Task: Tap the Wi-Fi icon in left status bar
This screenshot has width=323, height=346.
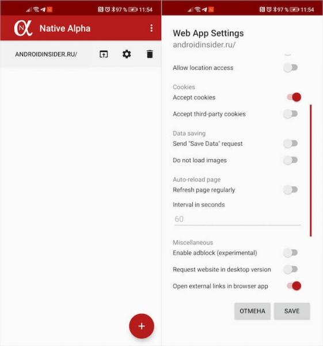Action: [x=36, y=9]
